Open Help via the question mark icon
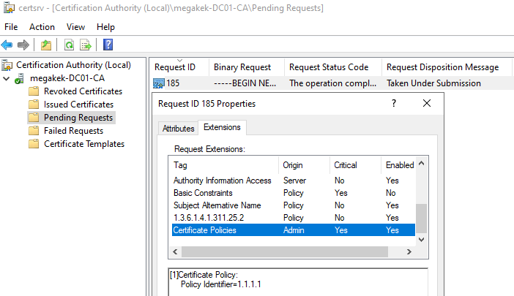Viewport: 514px width, 296px height. 108,45
